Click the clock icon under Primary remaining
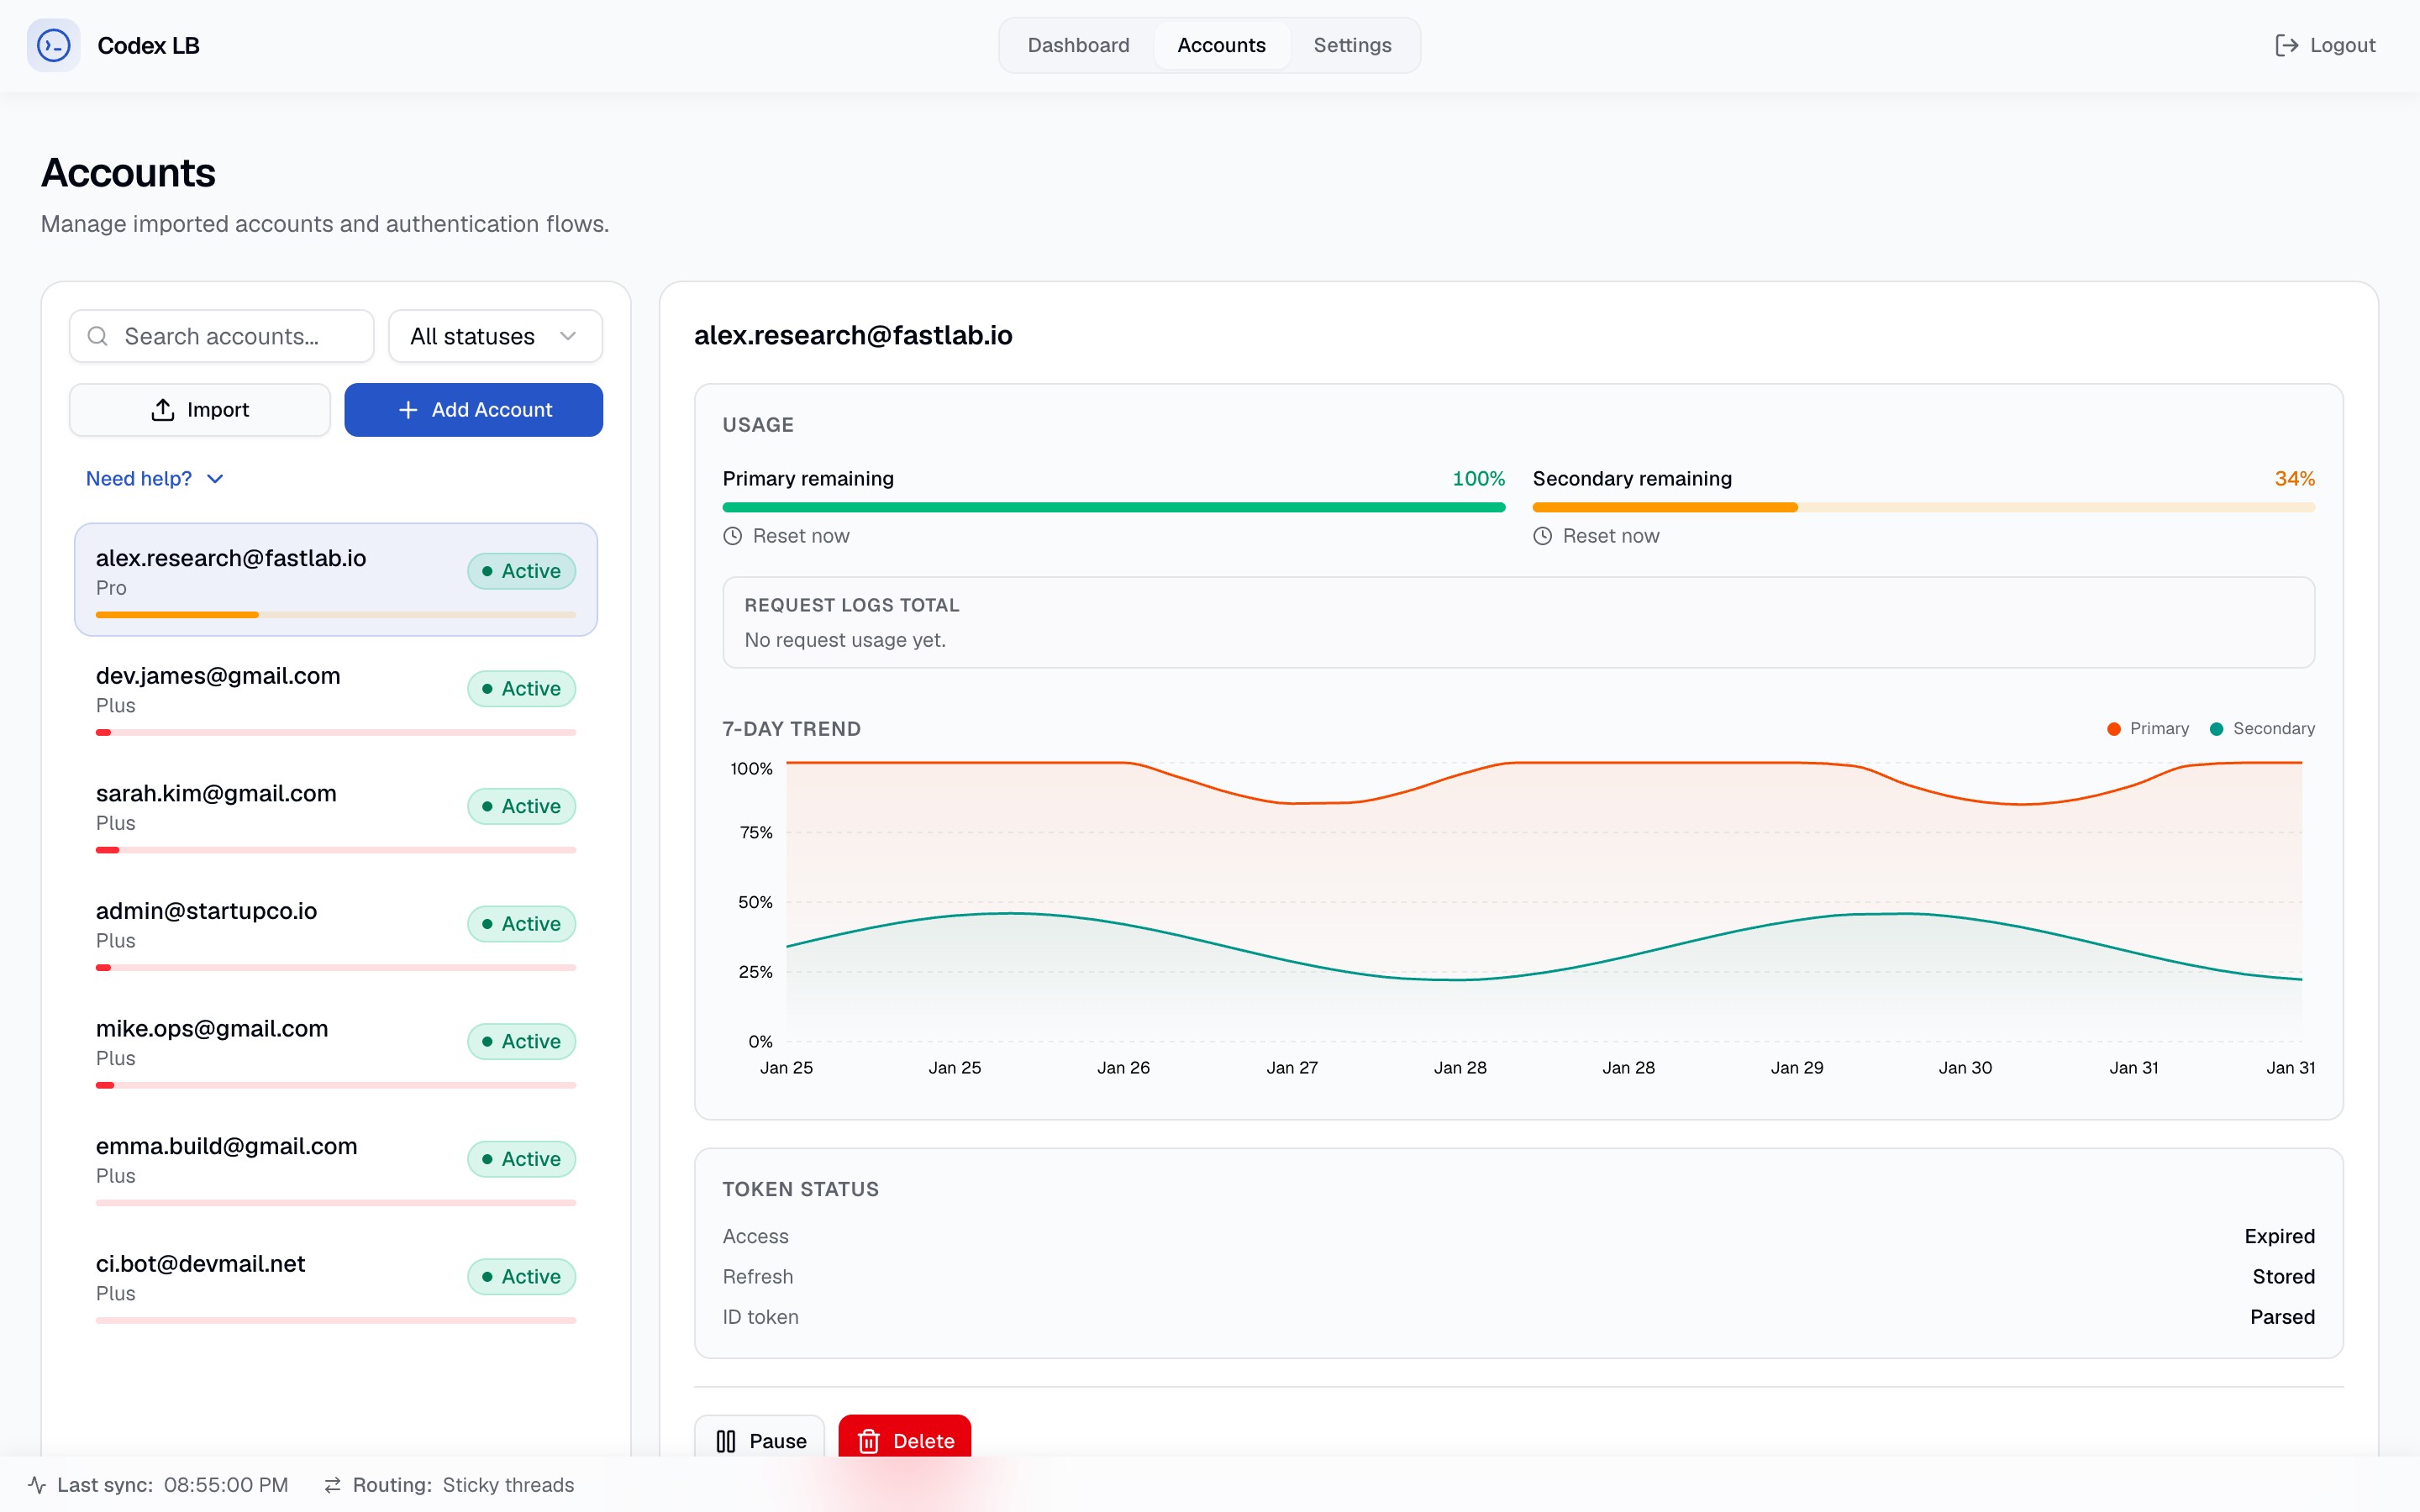This screenshot has height=1512, width=2420. point(733,536)
